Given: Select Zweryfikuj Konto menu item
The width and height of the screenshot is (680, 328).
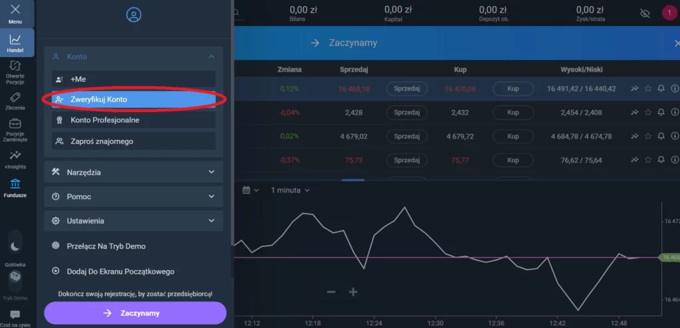Looking at the screenshot, I should (134, 100).
